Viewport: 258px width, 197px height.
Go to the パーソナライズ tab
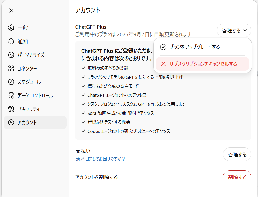[x=35, y=55]
